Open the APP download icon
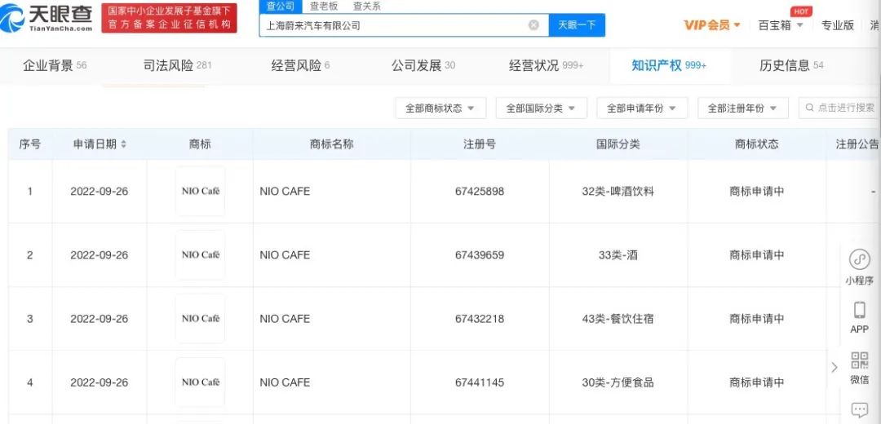This screenshot has width=881, height=424. coord(859,310)
